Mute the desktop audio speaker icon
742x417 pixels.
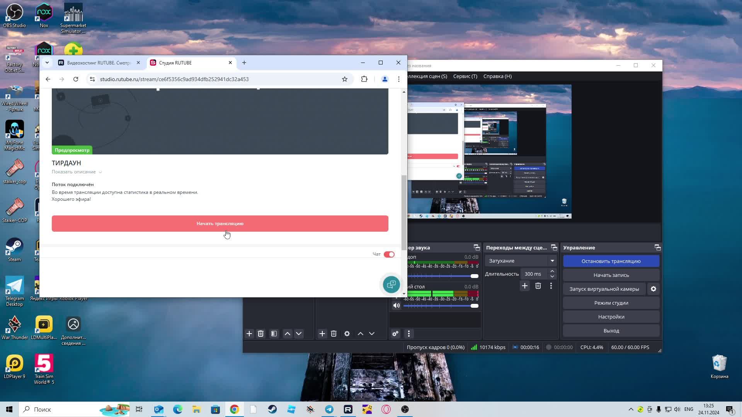click(x=397, y=305)
